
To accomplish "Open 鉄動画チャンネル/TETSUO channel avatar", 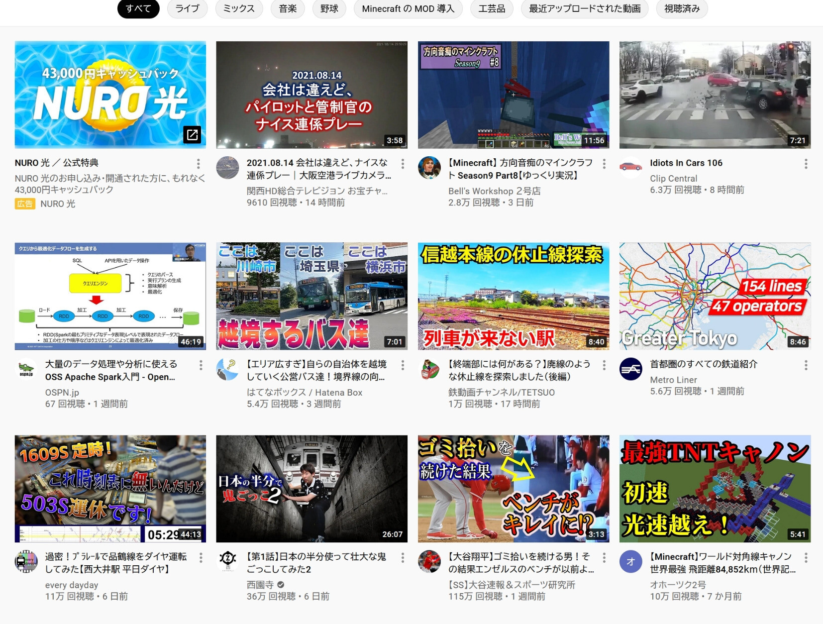I will tap(429, 369).
